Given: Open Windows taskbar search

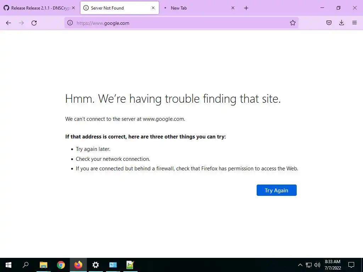Looking at the screenshot, I should pos(26,265).
